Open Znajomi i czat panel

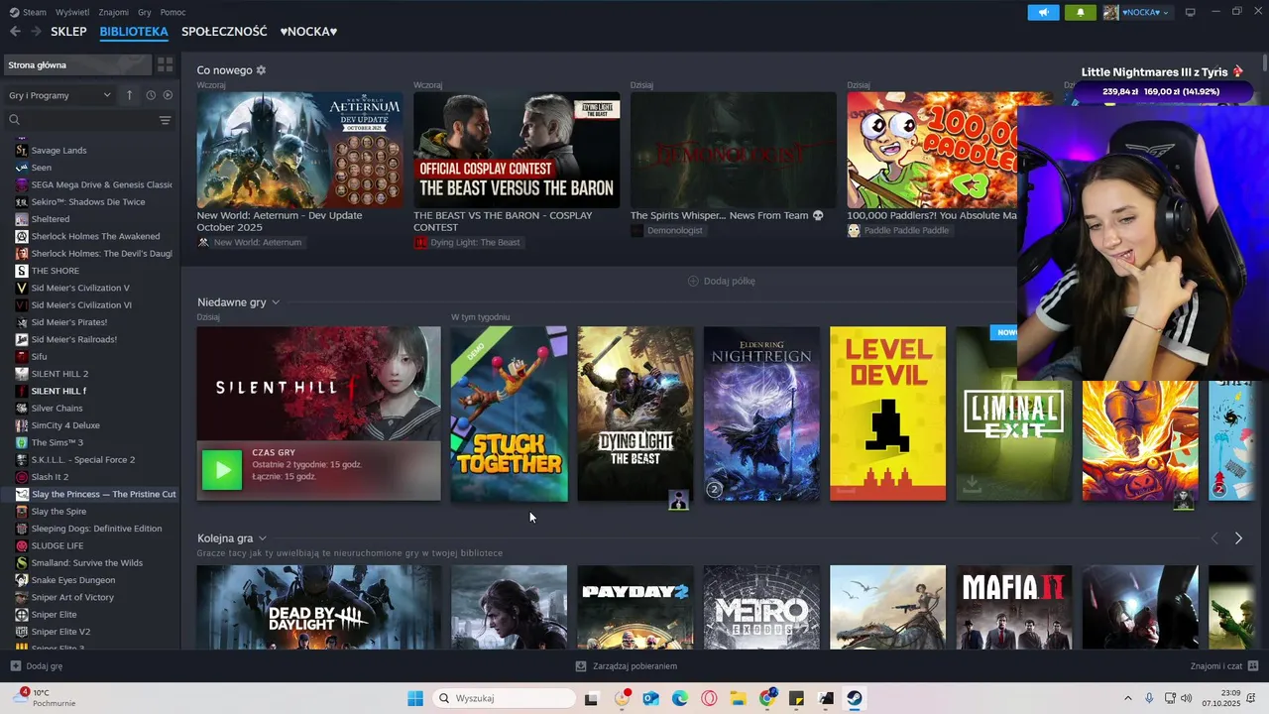tap(1224, 666)
